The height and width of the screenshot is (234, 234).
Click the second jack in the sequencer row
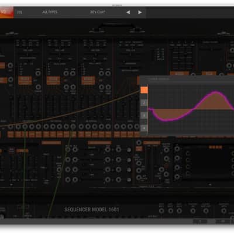(171, 211)
